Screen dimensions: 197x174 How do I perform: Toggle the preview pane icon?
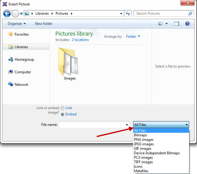tap(177, 24)
